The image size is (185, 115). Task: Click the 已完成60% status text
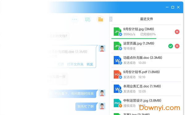coord(148,34)
